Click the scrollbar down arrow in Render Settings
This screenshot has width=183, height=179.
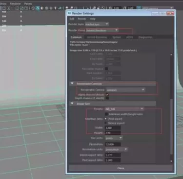pos(171,161)
